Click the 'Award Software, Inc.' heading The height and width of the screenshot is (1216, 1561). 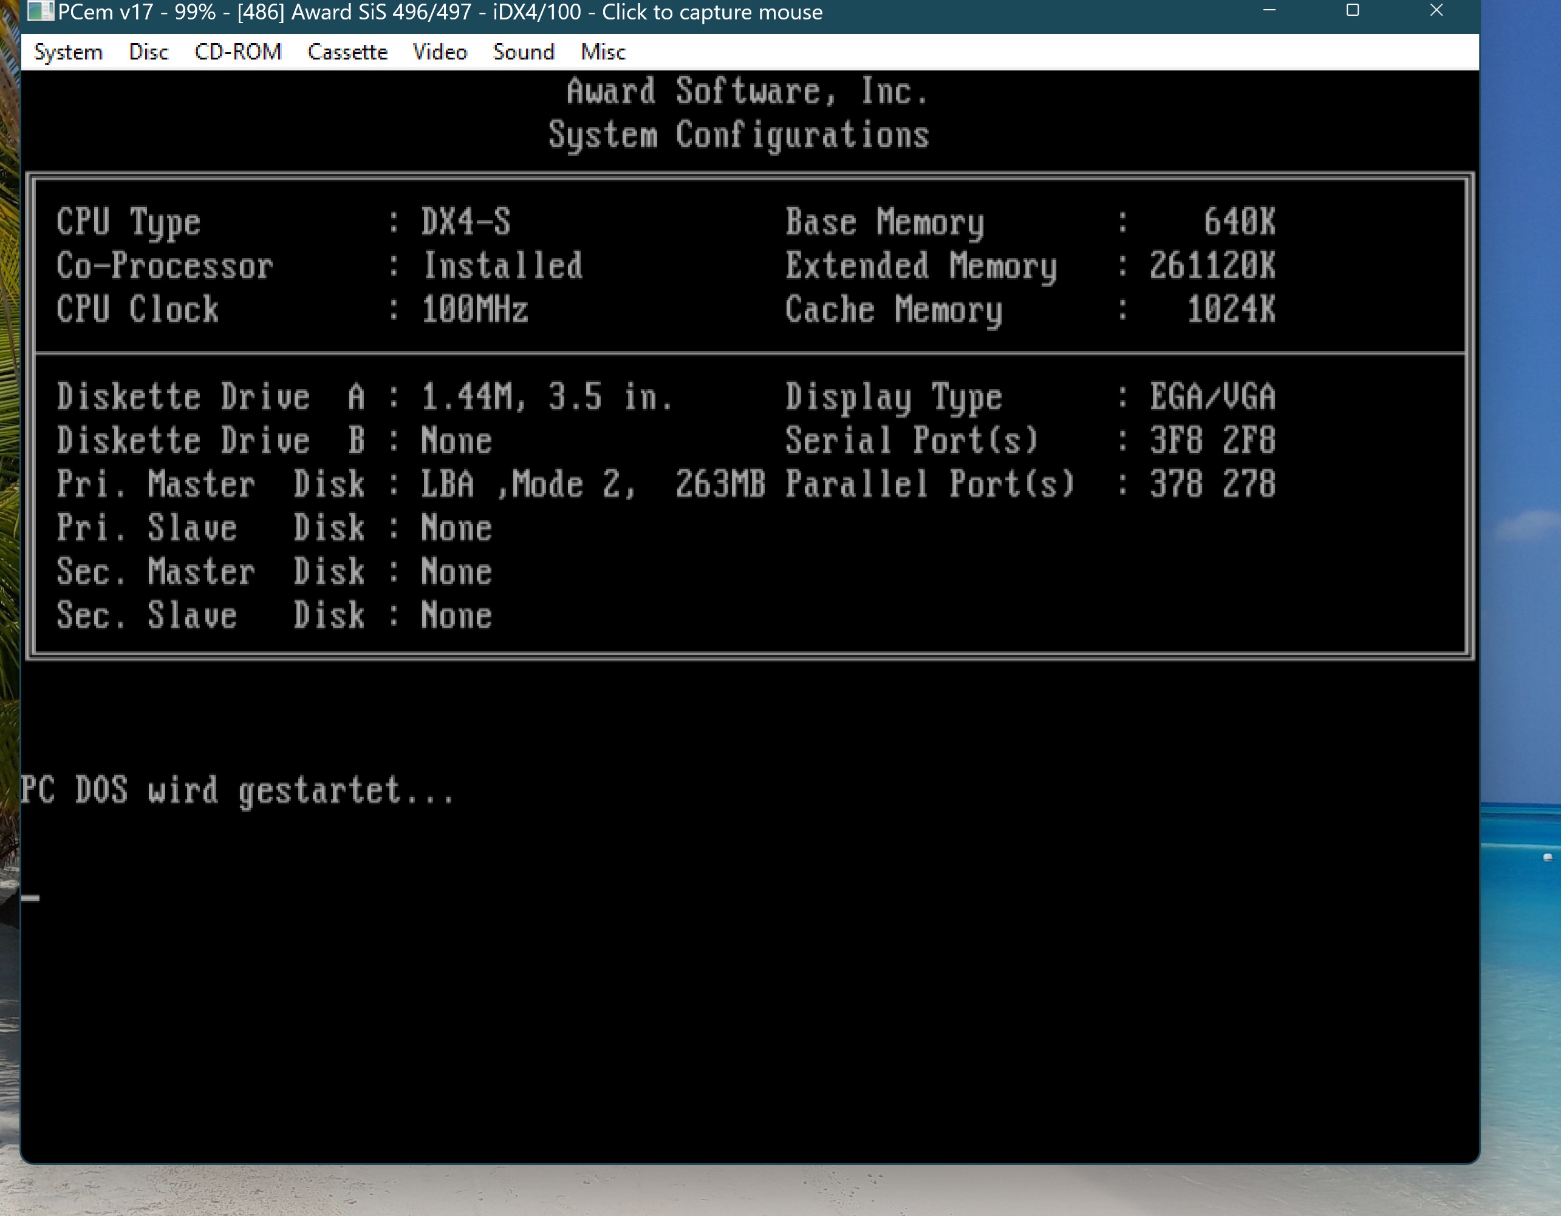tap(748, 92)
